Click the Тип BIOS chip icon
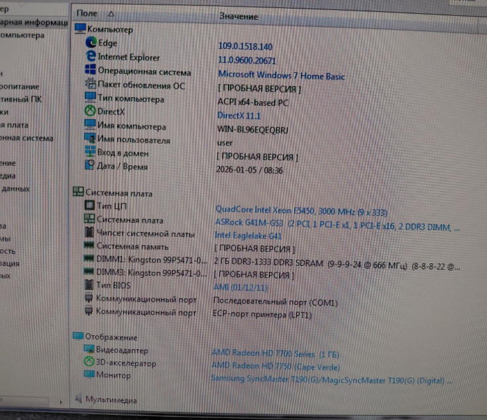Image resolution: width=487 pixels, height=420 pixels. click(x=89, y=285)
